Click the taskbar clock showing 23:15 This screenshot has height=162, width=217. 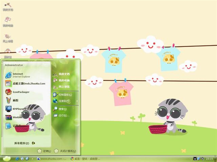209,159
